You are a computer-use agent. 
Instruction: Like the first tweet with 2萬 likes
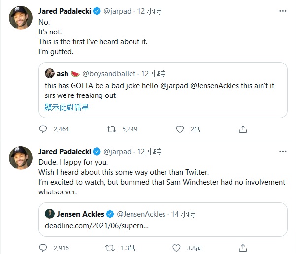tap(180, 129)
